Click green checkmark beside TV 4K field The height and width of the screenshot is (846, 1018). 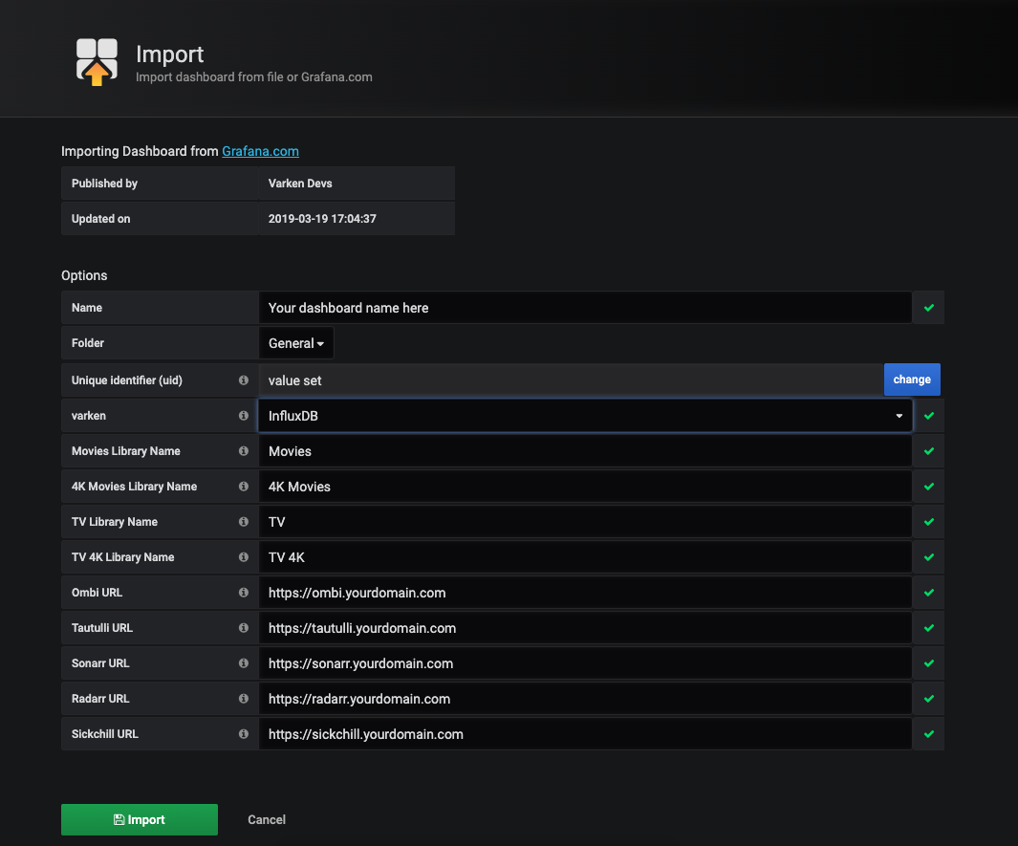pyautogui.click(x=929, y=557)
